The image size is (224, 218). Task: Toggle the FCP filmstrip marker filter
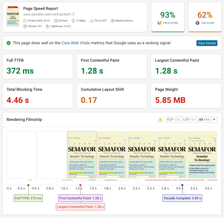173,119
